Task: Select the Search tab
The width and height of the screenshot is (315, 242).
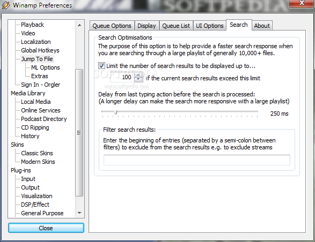Action: 239,25
